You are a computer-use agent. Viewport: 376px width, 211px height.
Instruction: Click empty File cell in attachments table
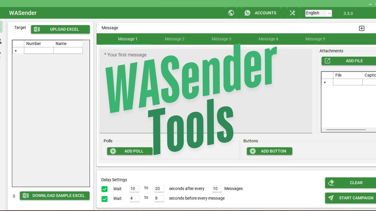point(348,82)
